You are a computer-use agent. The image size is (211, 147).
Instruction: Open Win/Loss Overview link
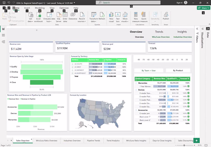pos(161,37)
